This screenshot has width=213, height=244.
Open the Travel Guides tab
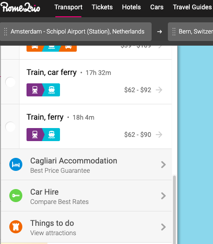coord(193,7)
